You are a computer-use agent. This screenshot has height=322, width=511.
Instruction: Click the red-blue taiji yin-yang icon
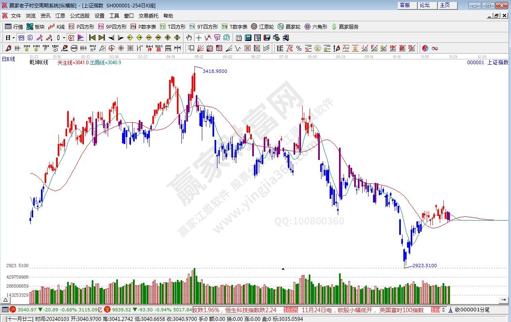click(425, 48)
